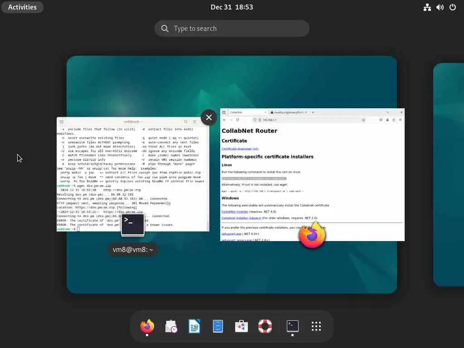This screenshot has width=464, height=348.
Task: Click the Activities button in top bar
Action: (x=23, y=7)
